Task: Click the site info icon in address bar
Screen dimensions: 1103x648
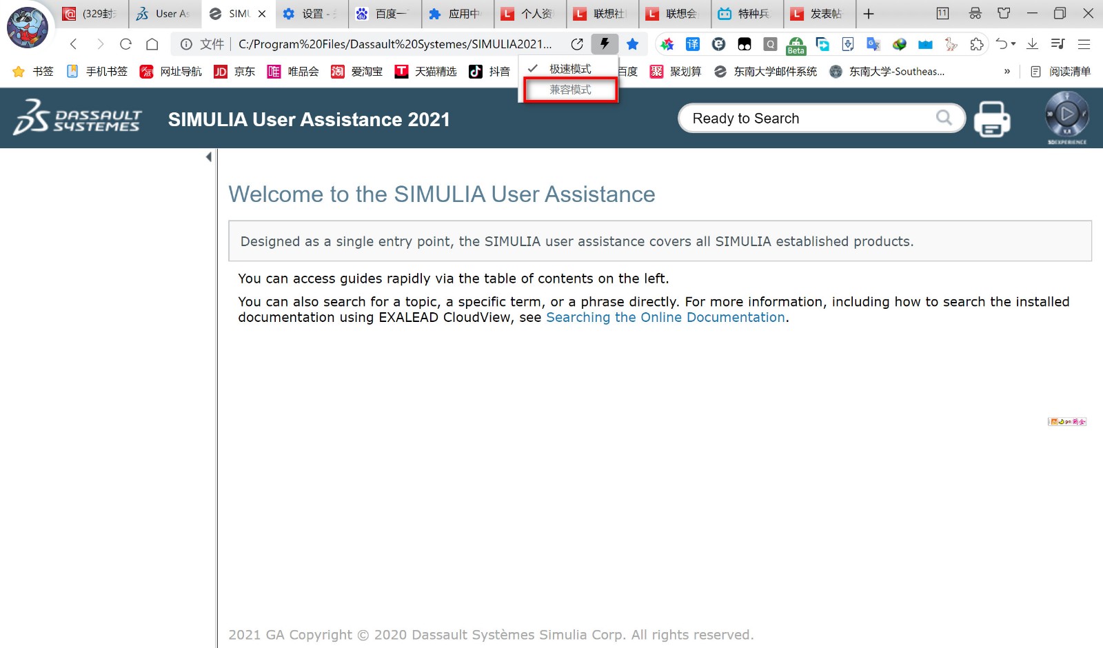Action: (186, 44)
